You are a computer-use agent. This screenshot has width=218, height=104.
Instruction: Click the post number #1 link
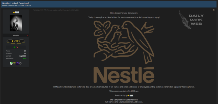(x=214, y=10)
